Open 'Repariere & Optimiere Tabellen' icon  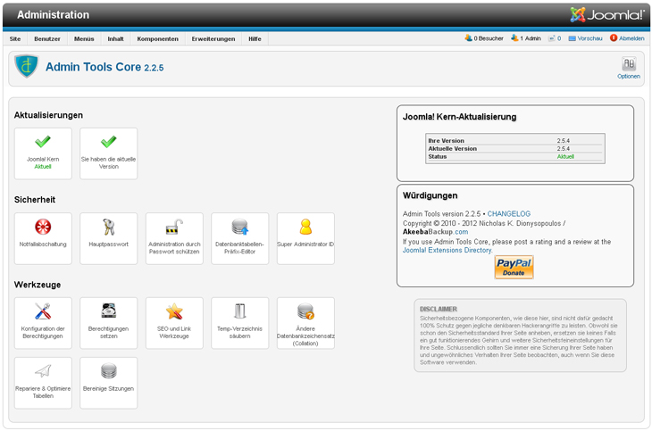click(43, 383)
